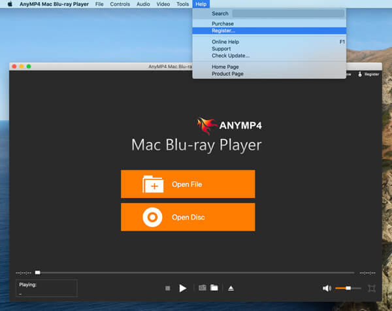
Task: Adjust the orange volume slider
Action: tap(348, 288)
